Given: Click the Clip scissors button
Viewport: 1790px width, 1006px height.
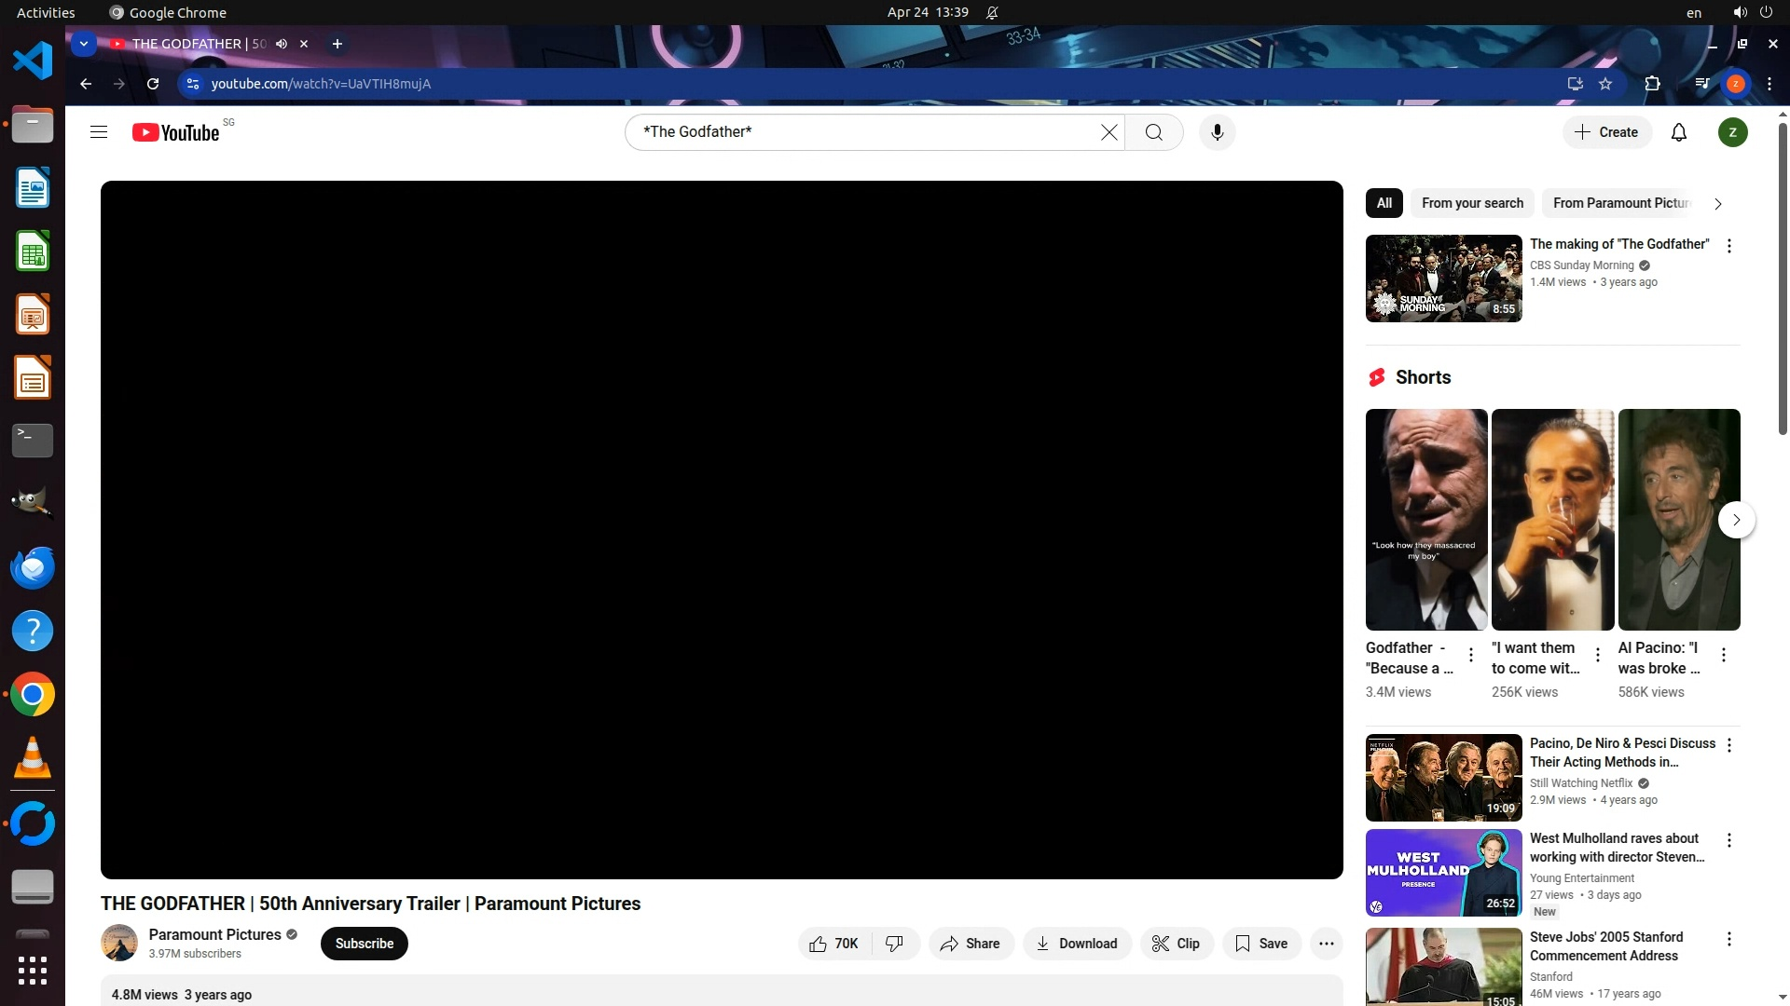Looking at the screenshot, I should 1176,944.
